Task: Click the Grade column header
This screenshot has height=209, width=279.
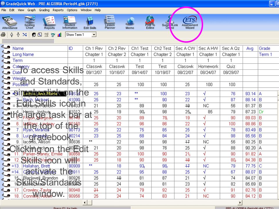Action: pos(264,48)
